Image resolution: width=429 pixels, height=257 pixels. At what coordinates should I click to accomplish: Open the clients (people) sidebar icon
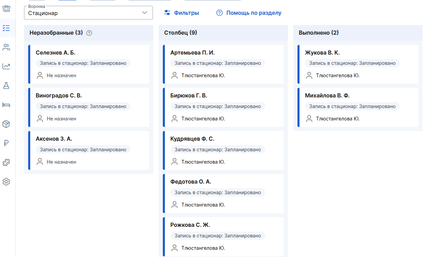pos(6,47)
